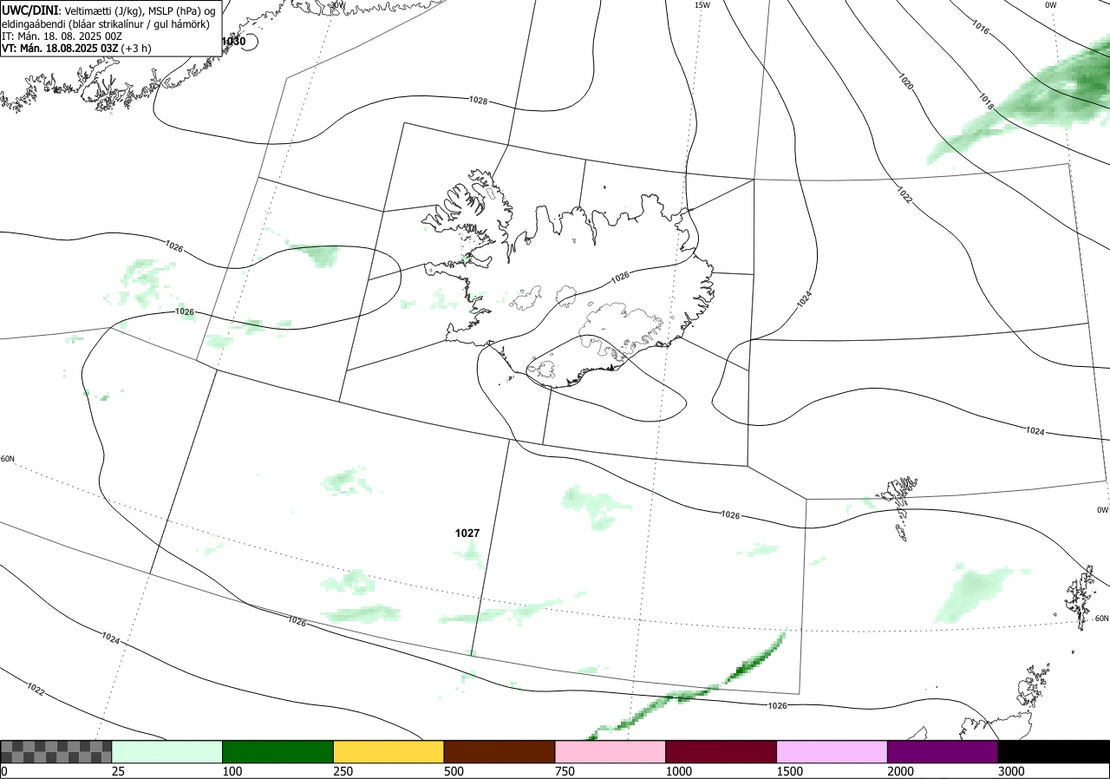Choose the yellow 250–500 legend swatch

point(388,751)
